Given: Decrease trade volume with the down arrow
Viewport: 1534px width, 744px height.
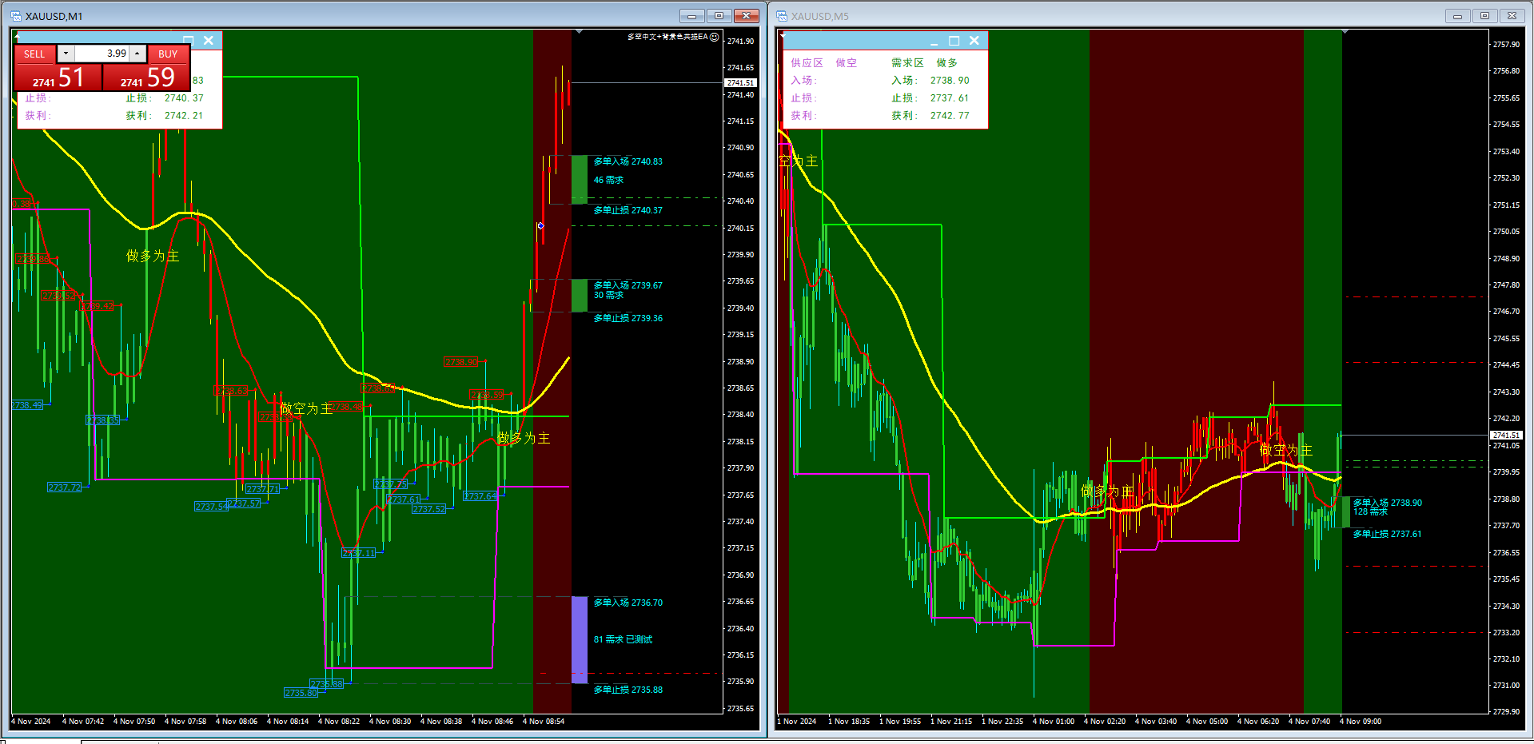Looking at the screenshot, I should [x=66, y=54].
